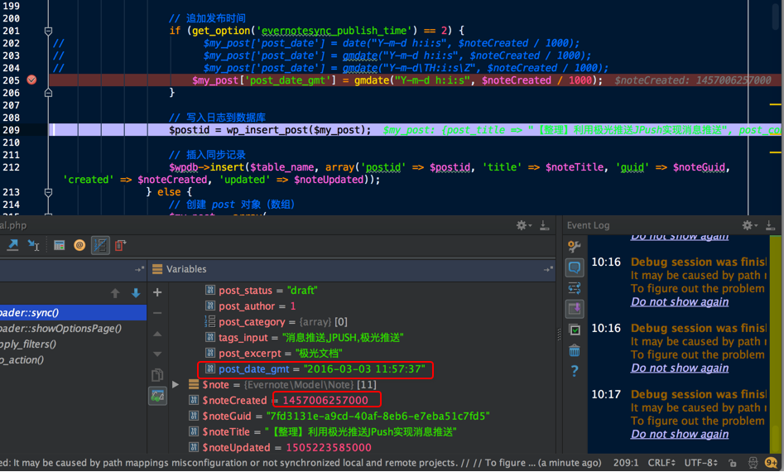Image resolution: width=784 pixels, height=472 pixels.
Task: Mark all Event Log notifications as read
Action: coord(575,330)
